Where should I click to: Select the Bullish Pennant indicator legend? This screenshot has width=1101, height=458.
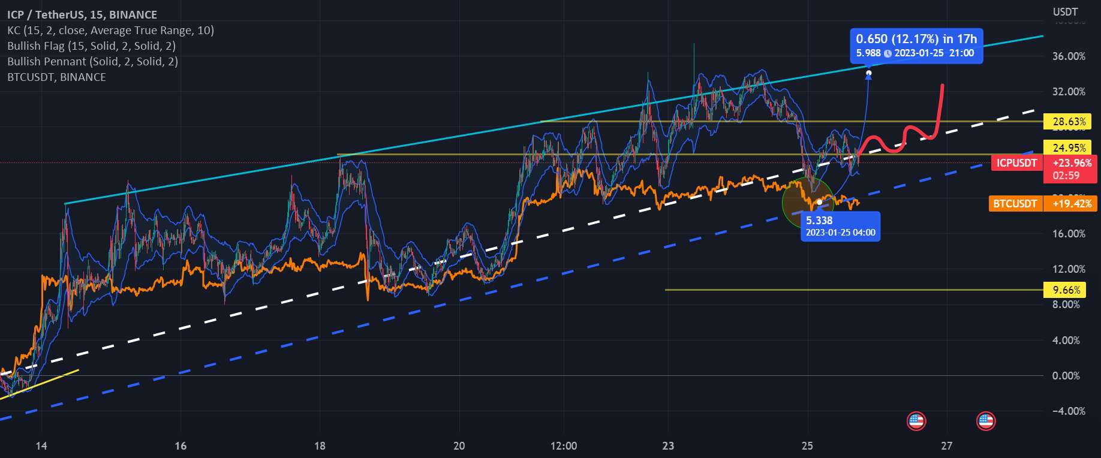click(x=92, y=61)
